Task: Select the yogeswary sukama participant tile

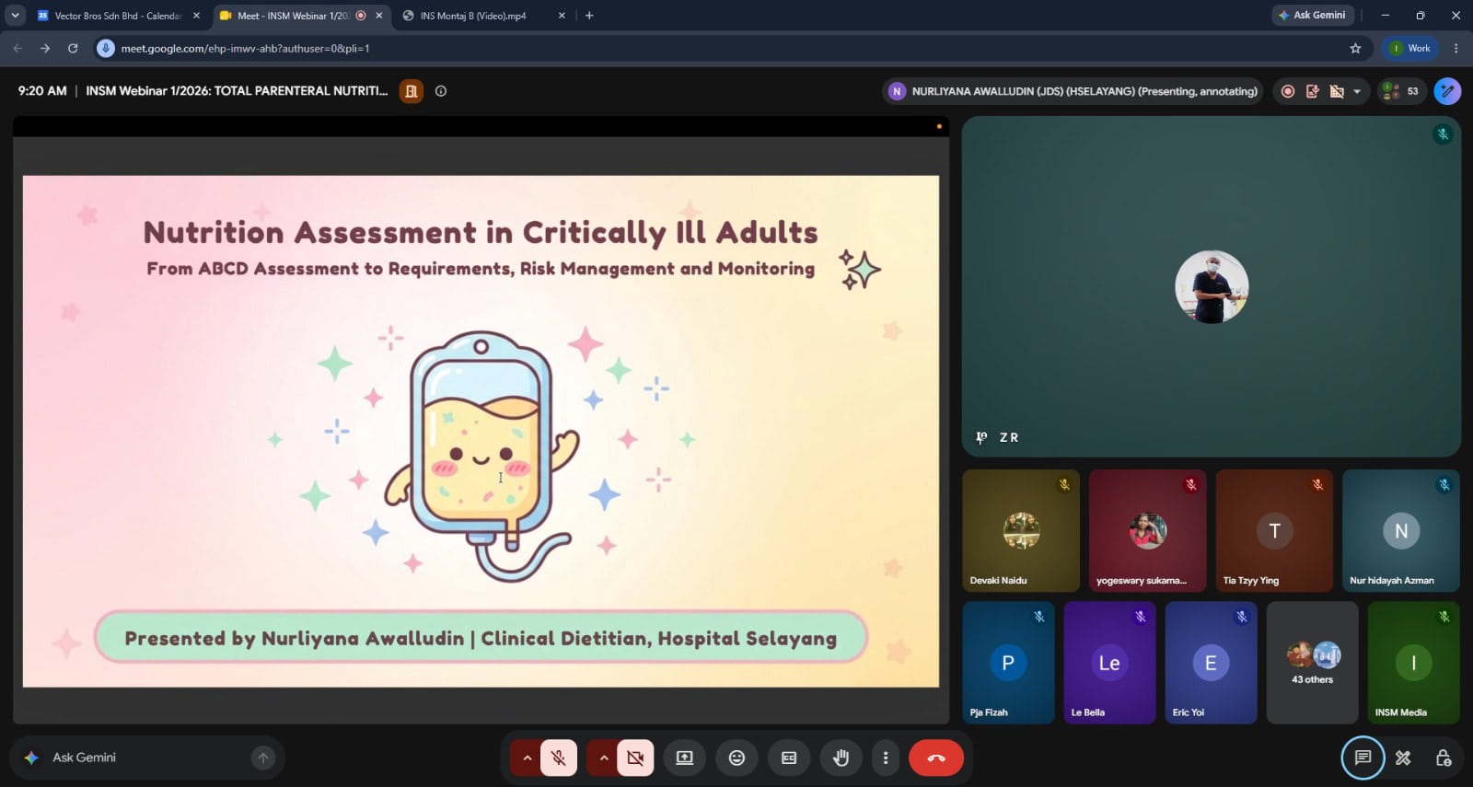Action: click(x=1147, y=531)
